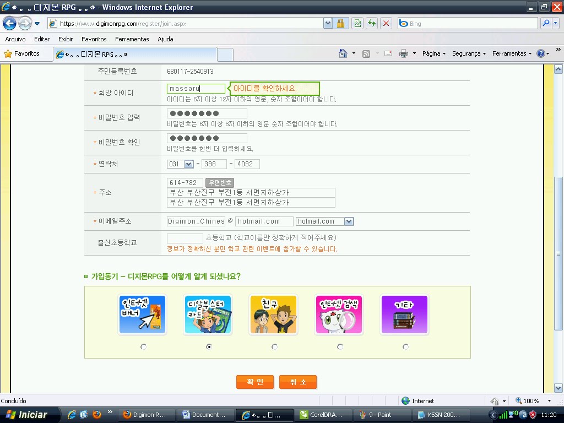Image resolution: width=564 pixels, height=423 pixels.
Task: Click the security lock icon in address bar
Action: click(340, 24)
